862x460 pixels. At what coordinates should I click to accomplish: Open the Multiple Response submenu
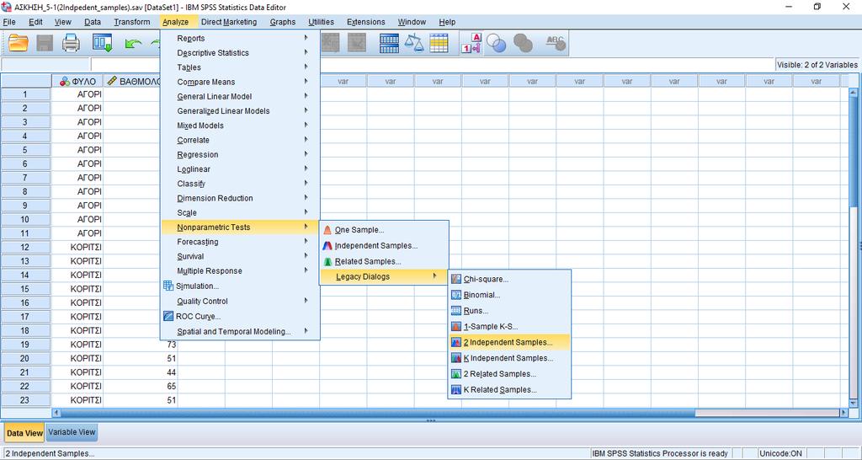point(240,270)
